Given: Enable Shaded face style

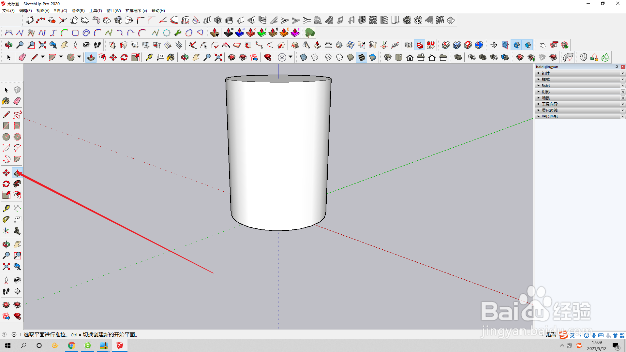Looking at the screenshot, I should [350, 57].
